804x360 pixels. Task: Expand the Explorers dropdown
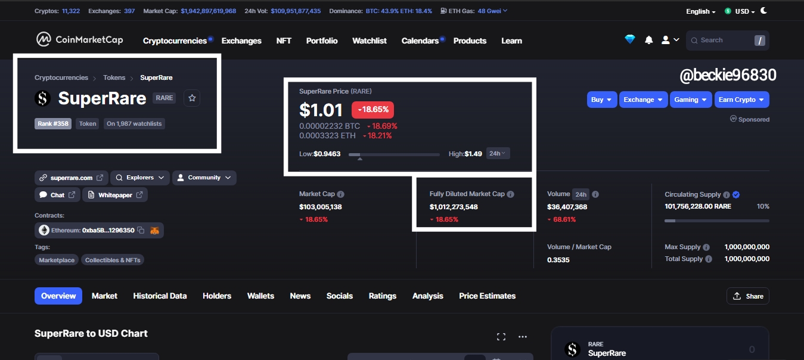coord(140,178)
